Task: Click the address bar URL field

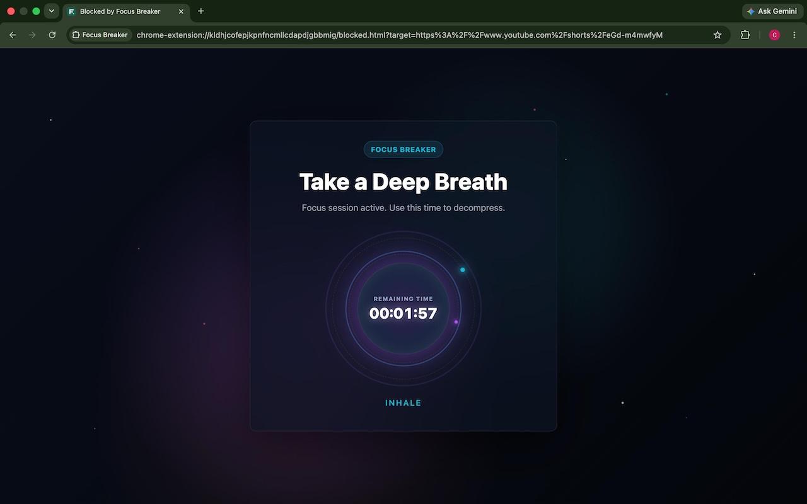Action: pos(400,35)
